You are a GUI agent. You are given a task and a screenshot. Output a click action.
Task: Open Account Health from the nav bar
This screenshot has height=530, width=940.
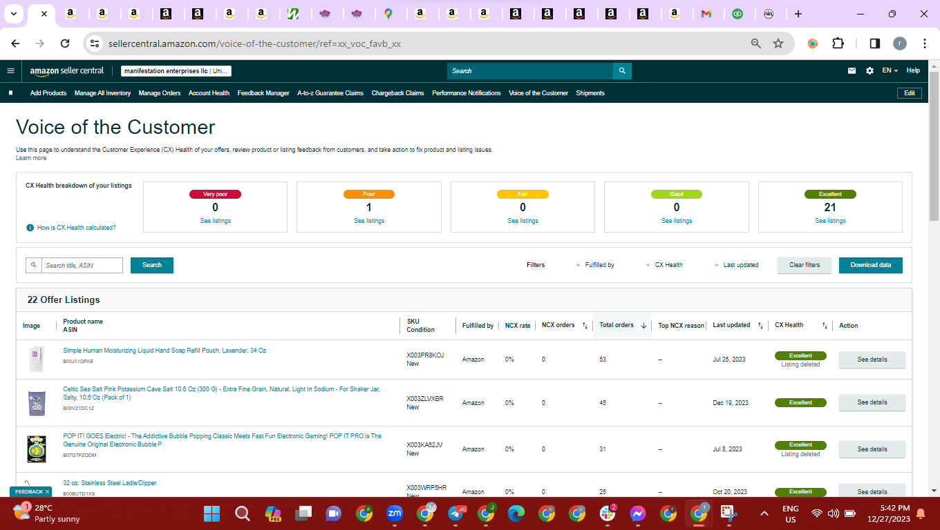(209, 93)
